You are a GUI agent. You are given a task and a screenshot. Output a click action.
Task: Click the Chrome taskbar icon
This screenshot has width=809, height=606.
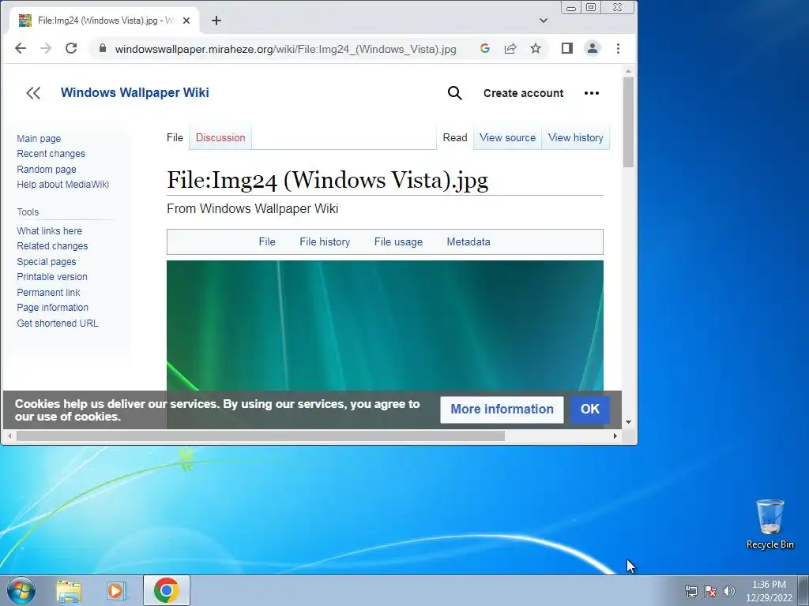(166, 590)
